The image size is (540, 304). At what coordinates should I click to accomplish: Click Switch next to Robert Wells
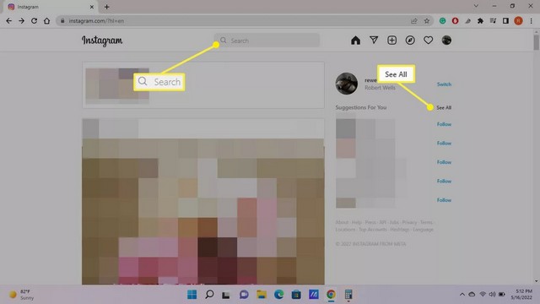pos(444,84)
